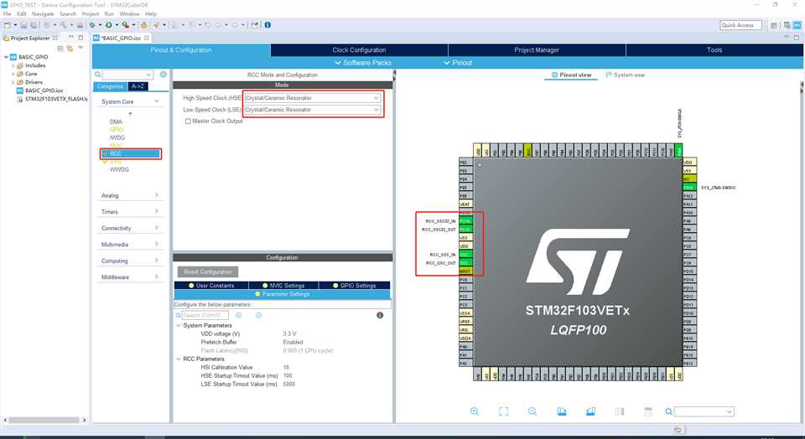Click the category settings gear icon
The width and height of the screenshot is (805, 439).
[x=163, y=75]
